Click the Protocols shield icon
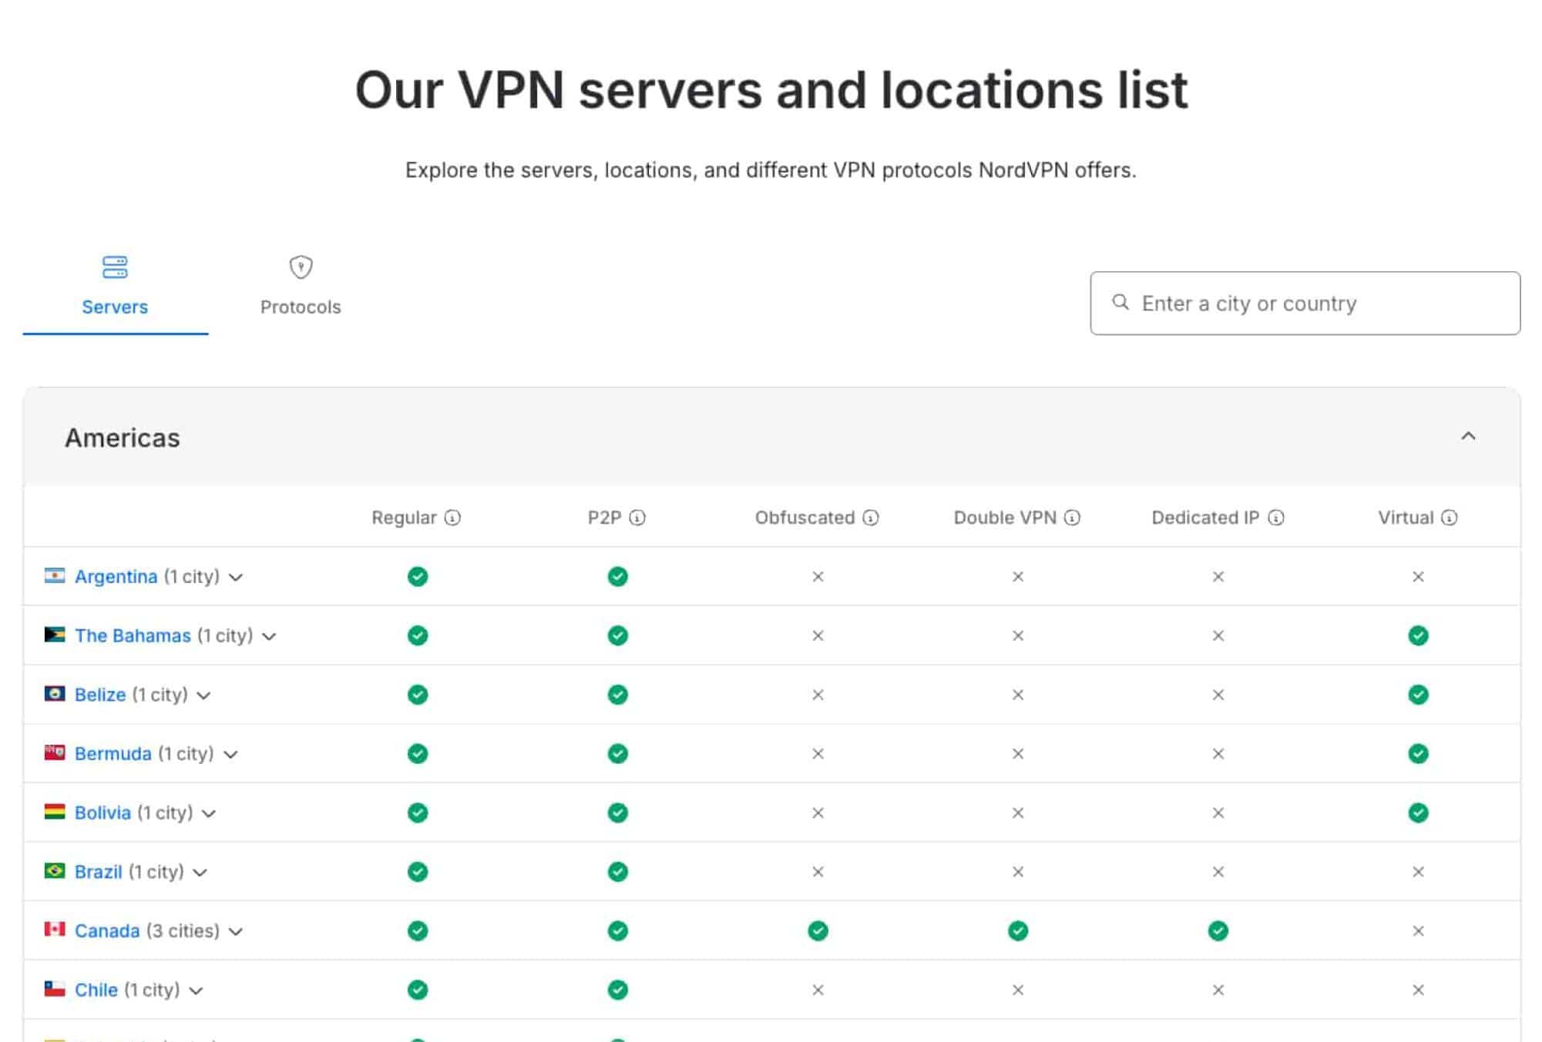Image resolution: width=1542 pixels, height=1042 pixels. click(x=300, y=267)
